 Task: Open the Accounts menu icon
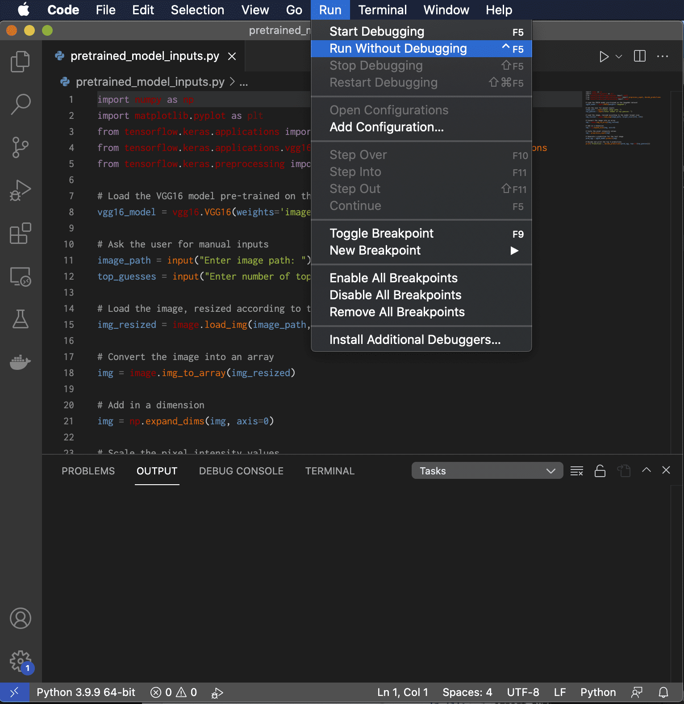click(20, 618)
